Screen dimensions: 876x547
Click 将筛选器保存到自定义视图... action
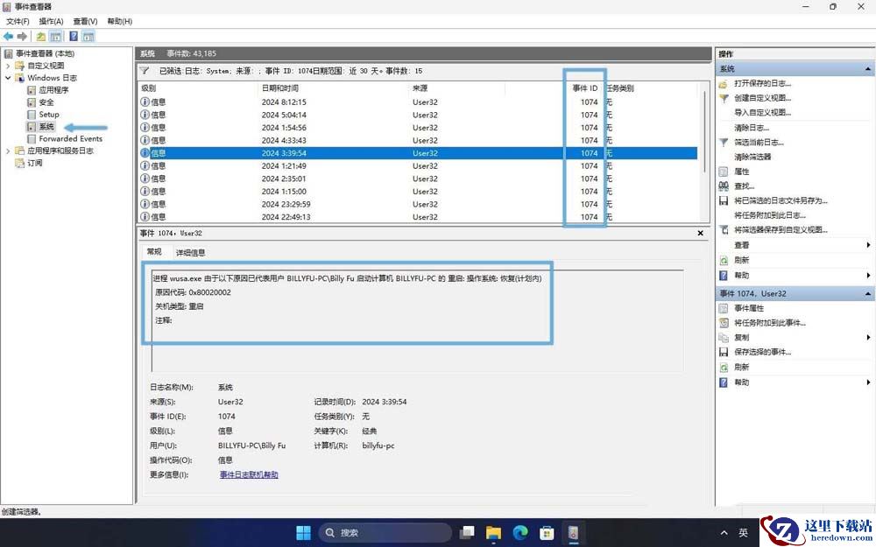click(781, 230)
